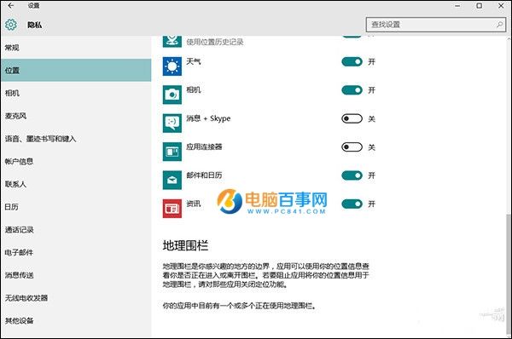Maximize the settings window

[x=479, y=6]
